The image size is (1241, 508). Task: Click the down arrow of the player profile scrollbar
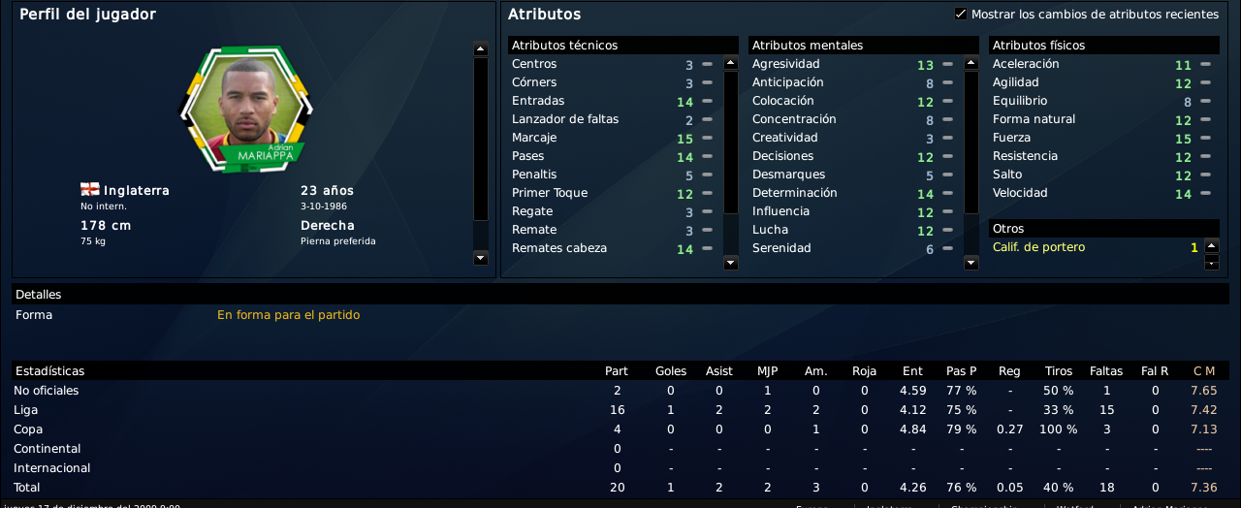[481, 258]
